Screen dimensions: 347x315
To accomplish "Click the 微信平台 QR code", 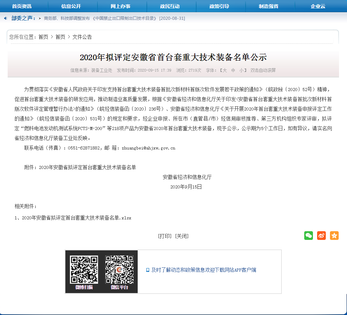I will 119,269.
